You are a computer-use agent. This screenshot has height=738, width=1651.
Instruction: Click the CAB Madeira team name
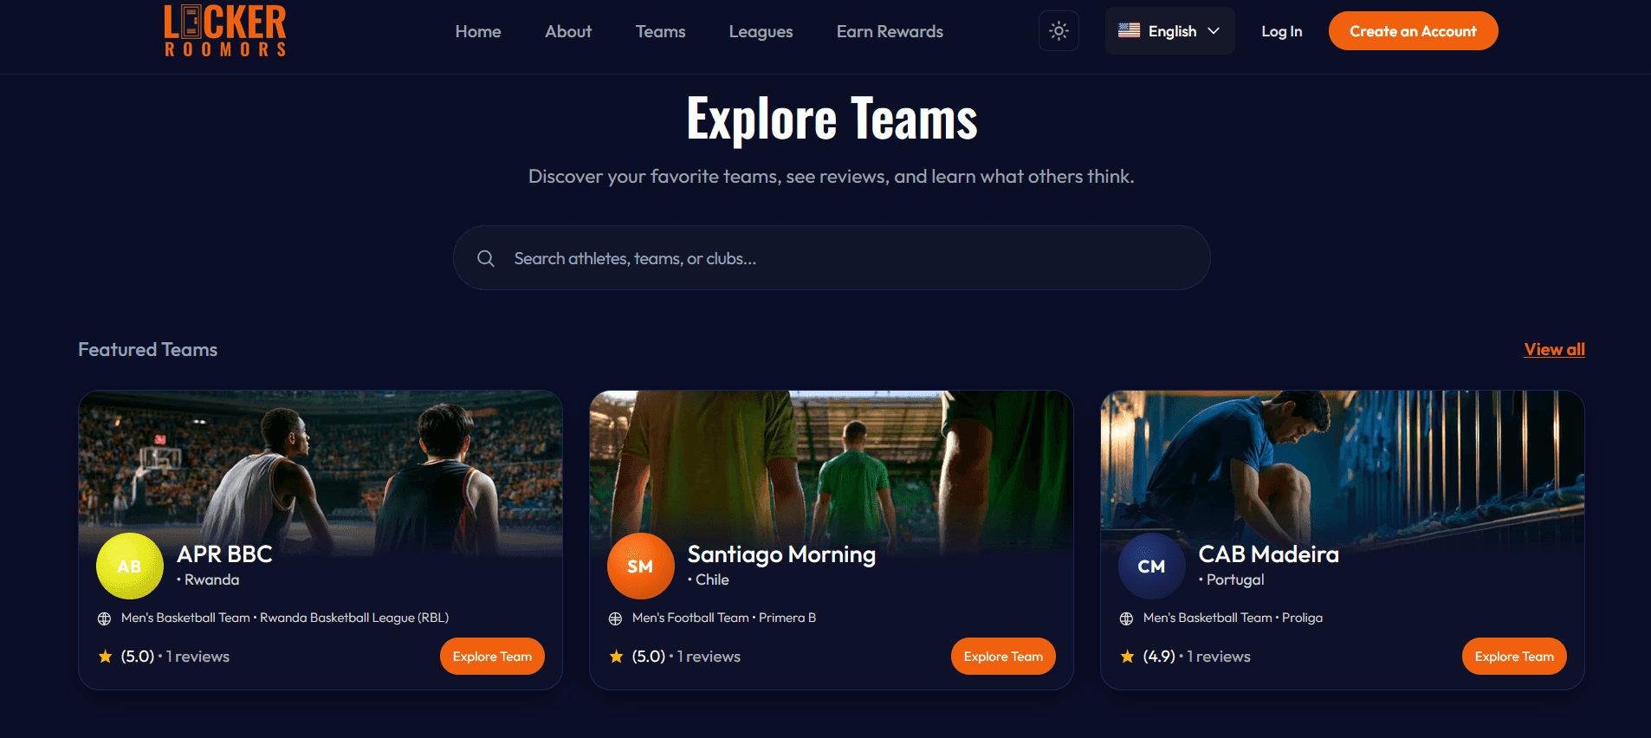[1268, 554]
